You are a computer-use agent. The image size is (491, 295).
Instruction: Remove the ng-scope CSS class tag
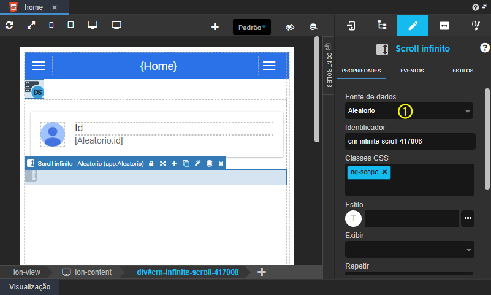(x=384, y=172)
